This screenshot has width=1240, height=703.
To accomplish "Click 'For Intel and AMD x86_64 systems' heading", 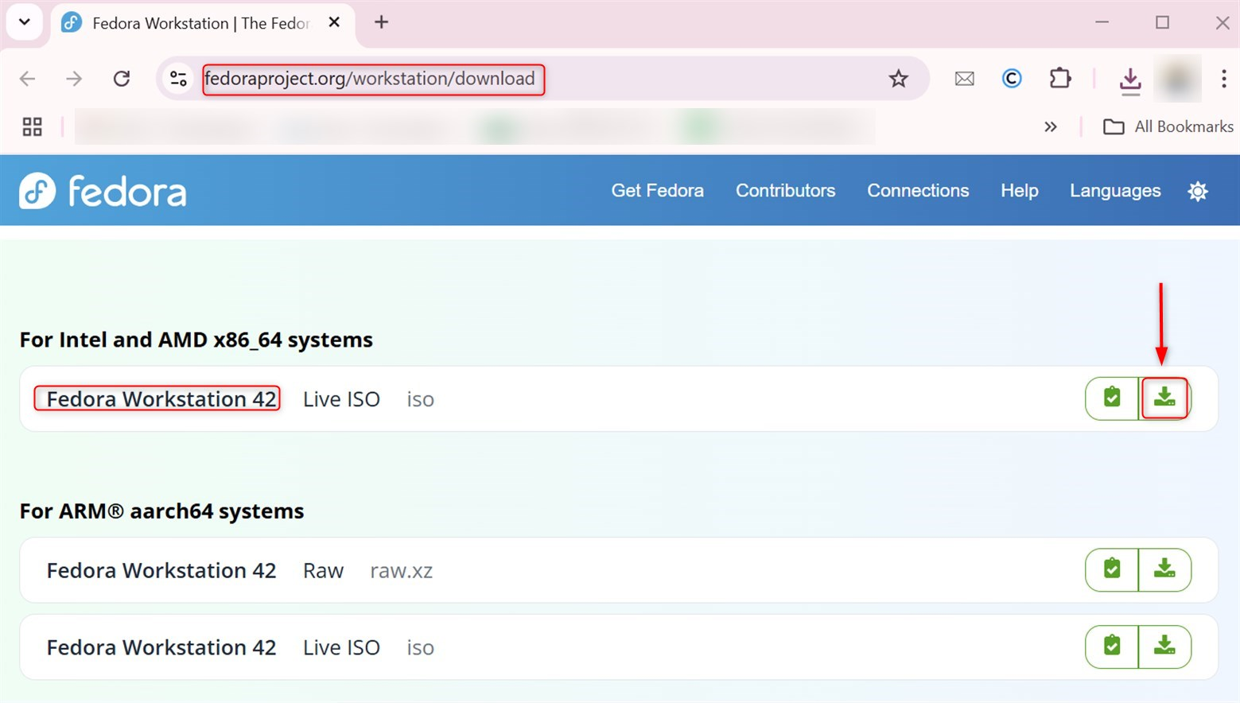I will click(196, 340).
